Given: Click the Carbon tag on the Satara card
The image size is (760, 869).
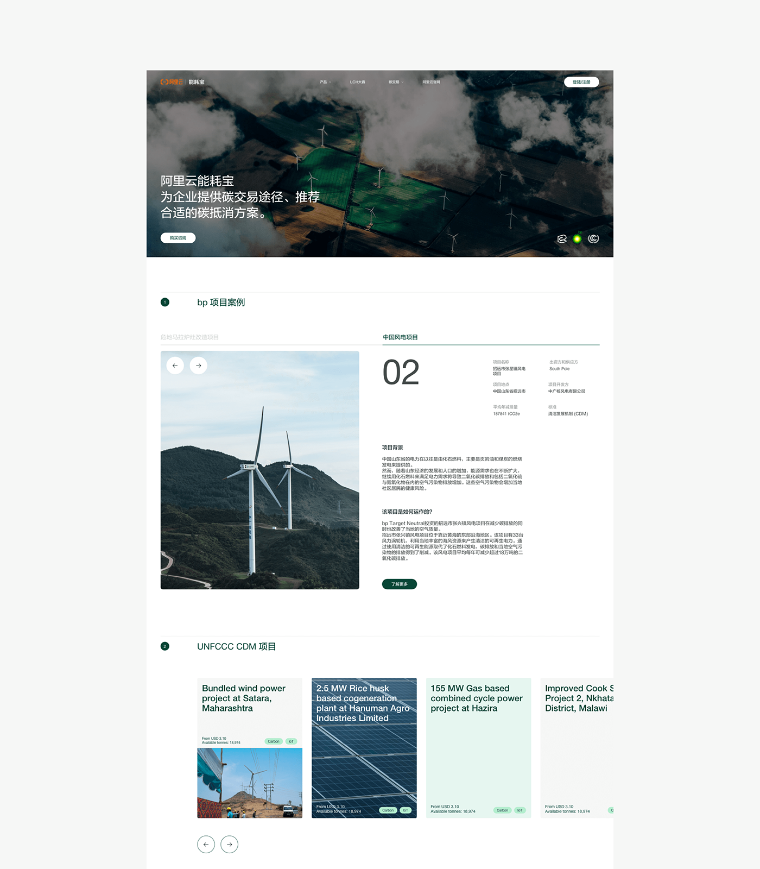Looking at the screenshot, I should [274, 741].
